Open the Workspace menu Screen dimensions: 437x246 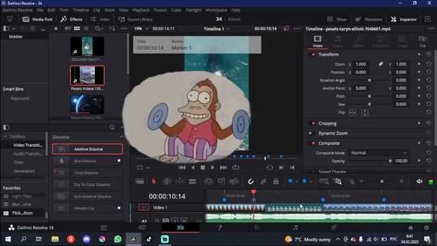coord(216,10)
